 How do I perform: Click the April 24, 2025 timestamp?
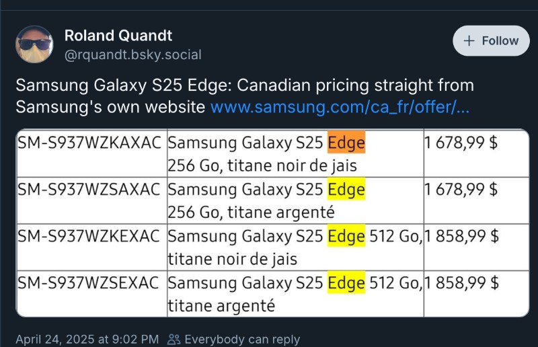(87, 340)
